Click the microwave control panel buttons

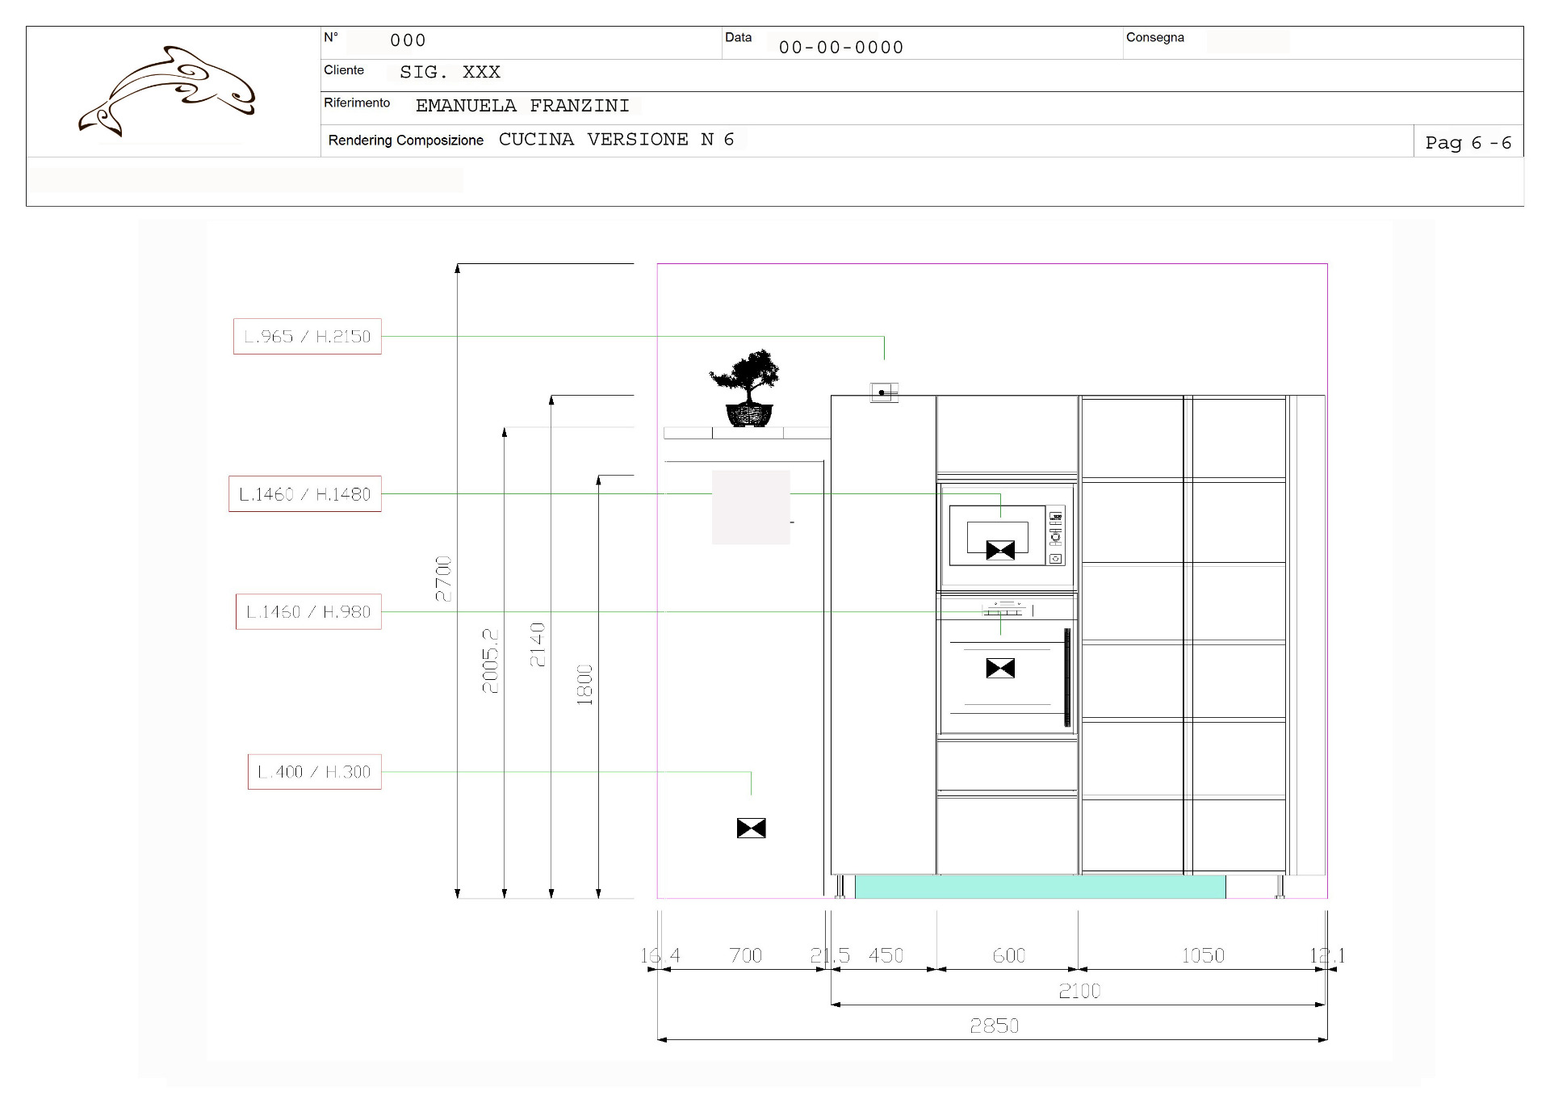1056,536
